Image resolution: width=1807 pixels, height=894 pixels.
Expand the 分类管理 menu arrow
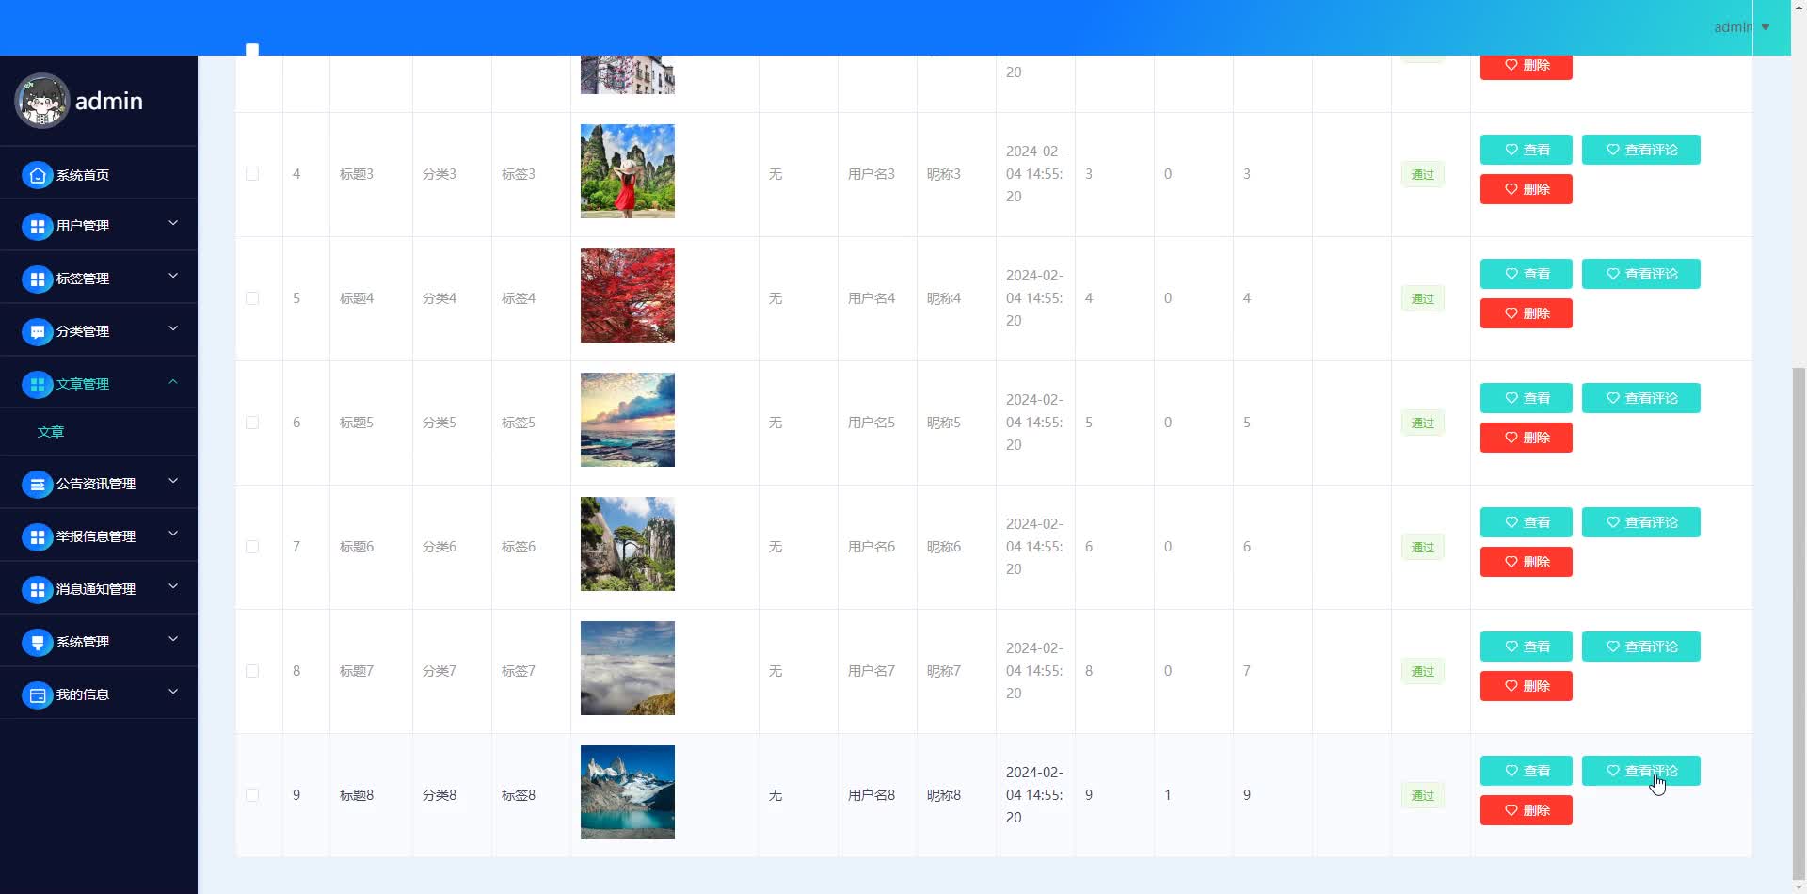pos(173,328)
